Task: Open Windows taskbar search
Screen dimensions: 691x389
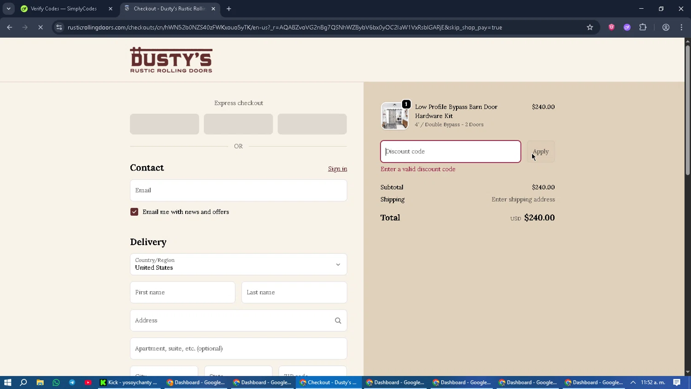Action: click(x=23, y=382)
